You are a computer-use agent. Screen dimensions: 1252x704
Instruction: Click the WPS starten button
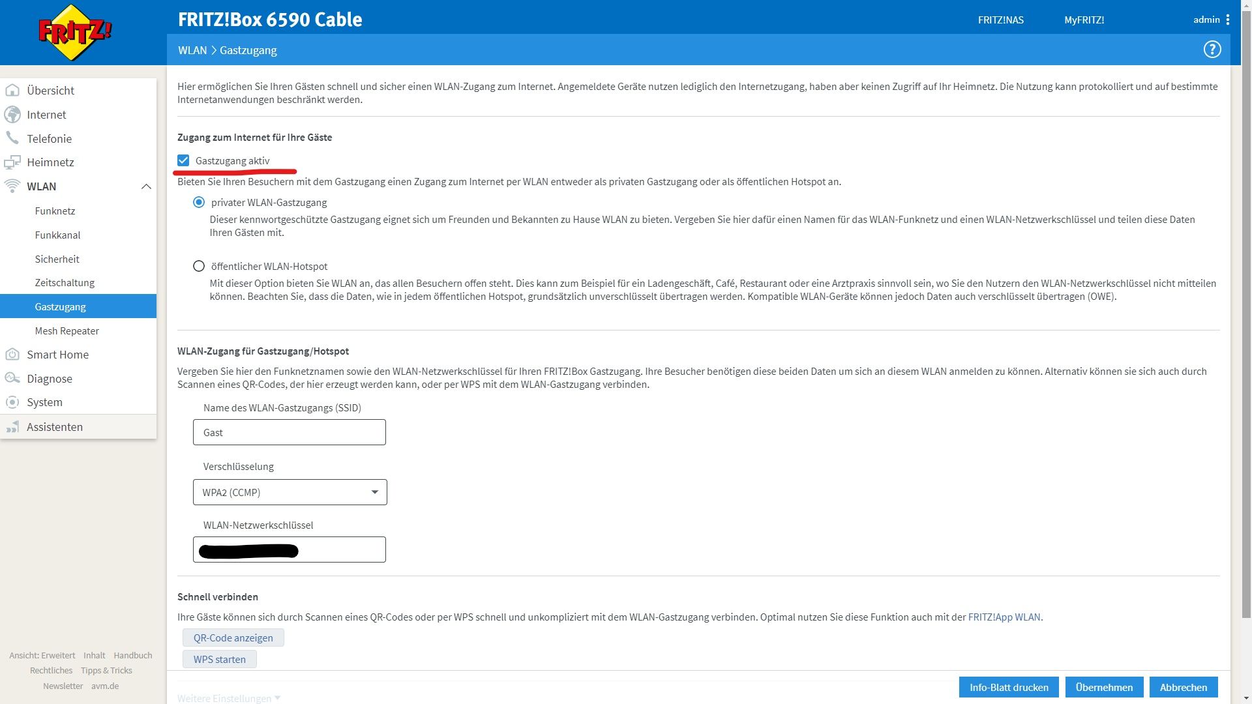[220, 659]
